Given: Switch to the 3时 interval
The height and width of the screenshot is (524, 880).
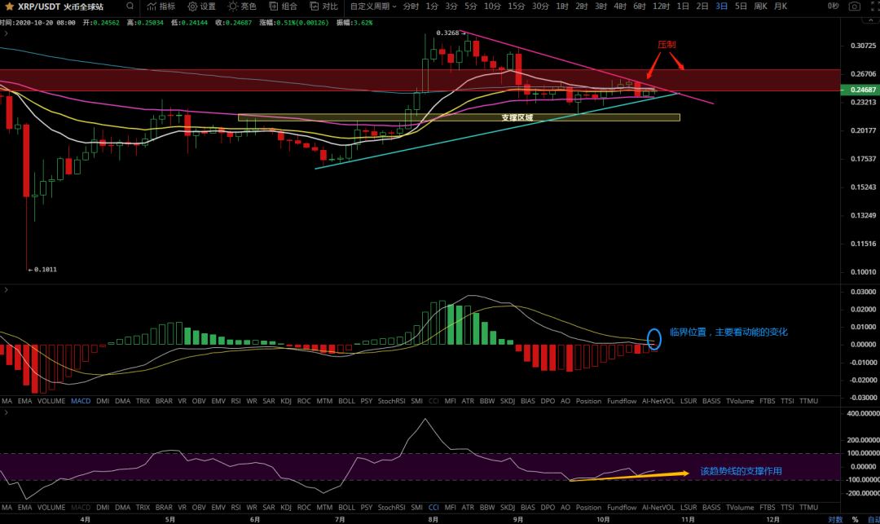Looking at the screenshot, I should (601, 7).
